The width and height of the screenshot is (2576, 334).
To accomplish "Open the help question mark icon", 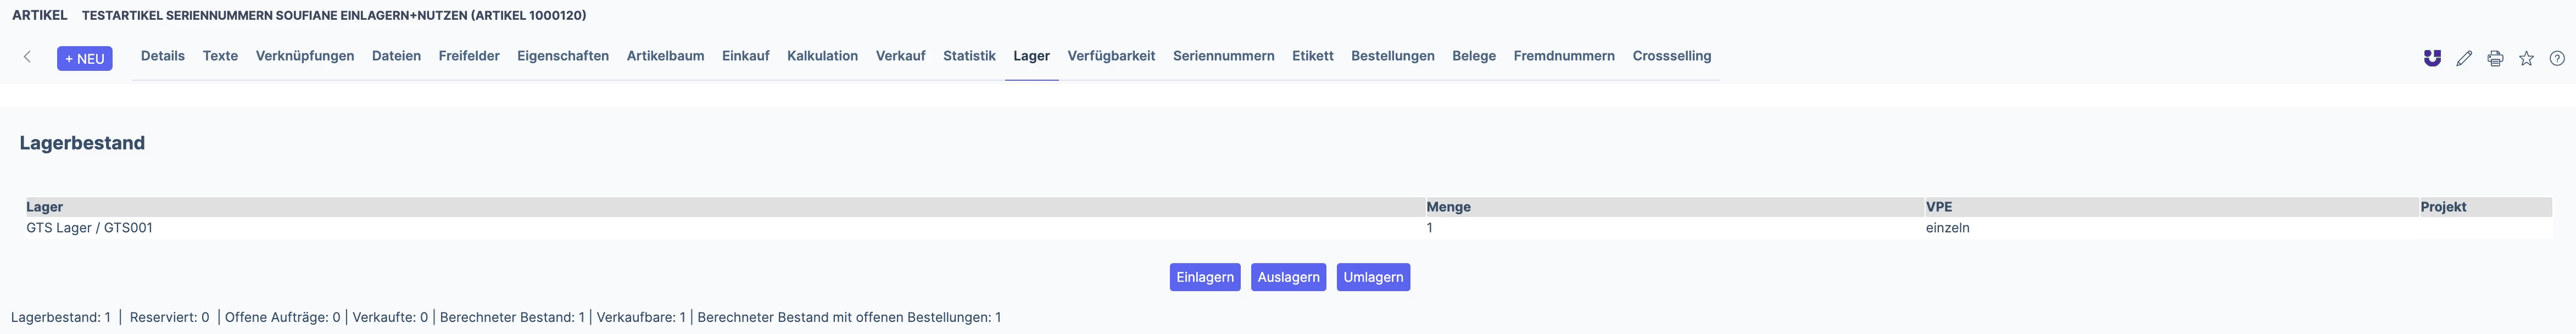I will pos(2557,58).
